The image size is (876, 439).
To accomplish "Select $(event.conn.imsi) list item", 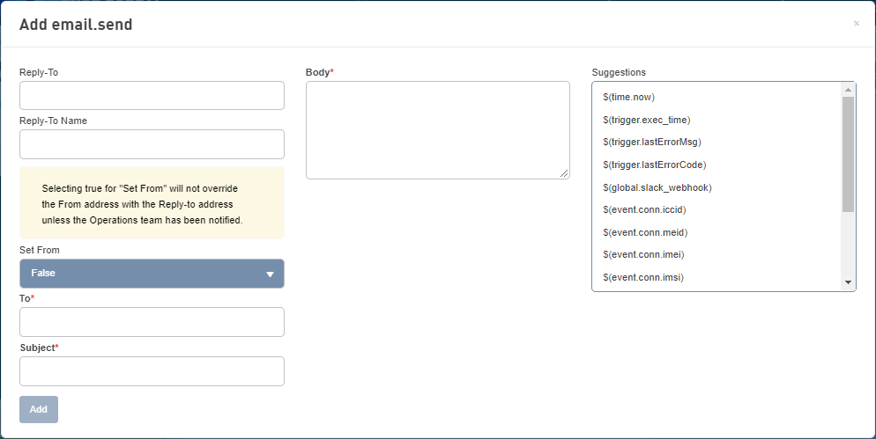I will [x=643, y=278].
